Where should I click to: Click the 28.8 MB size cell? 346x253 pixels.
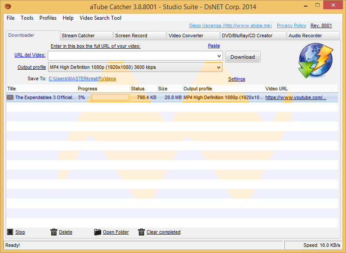[173, 97]
